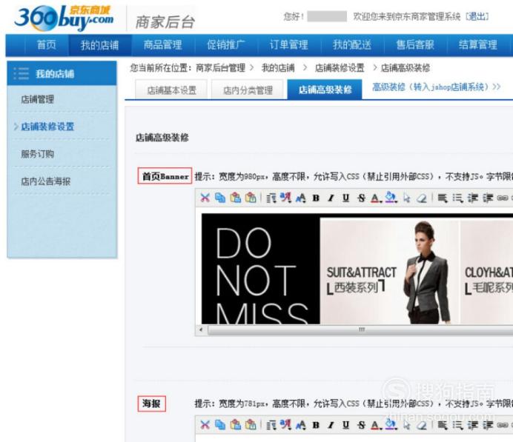
Task: Switch to 店内分类管理 tab
Action: click(248, 90)
